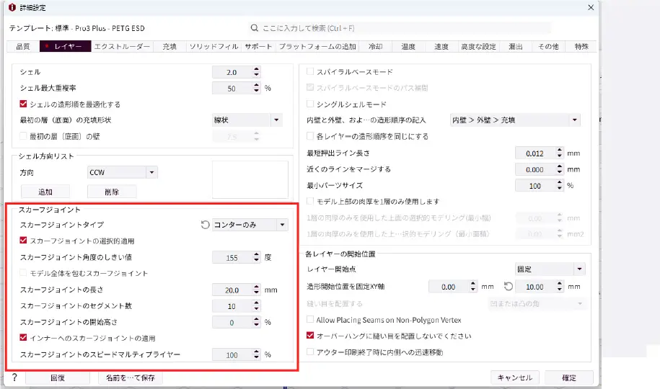Enable スパイラルベースモード checkbox
Screen dimensions: 660x389
coord(311,72)
